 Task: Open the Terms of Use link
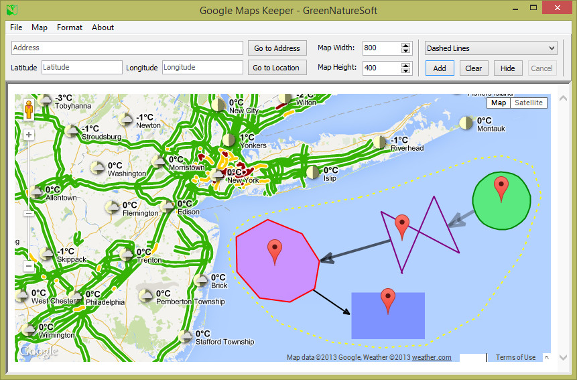coord(515,357)
